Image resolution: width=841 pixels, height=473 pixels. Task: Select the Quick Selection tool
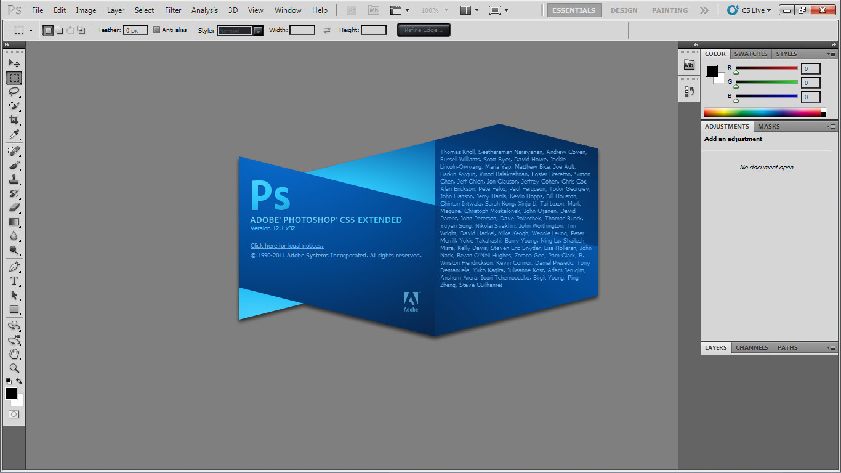(x=14, y=106)
